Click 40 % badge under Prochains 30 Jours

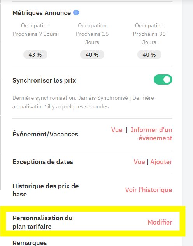[x=149, y=55]
